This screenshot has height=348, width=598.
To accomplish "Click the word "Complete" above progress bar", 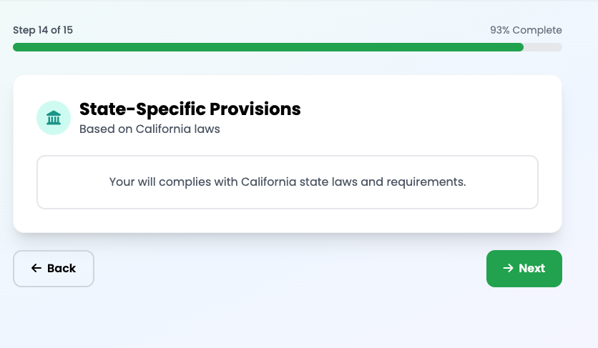I will point(537,30).
